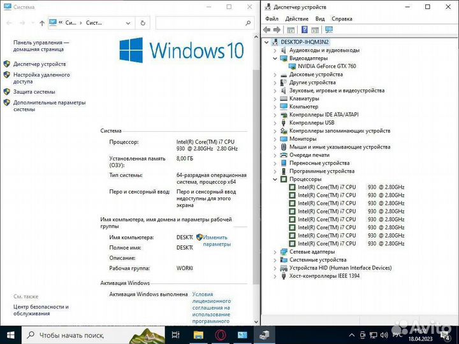Click the blue Help icon in Device Manager toolbar
The image size is (459, 344).
(x=305, y=30)
